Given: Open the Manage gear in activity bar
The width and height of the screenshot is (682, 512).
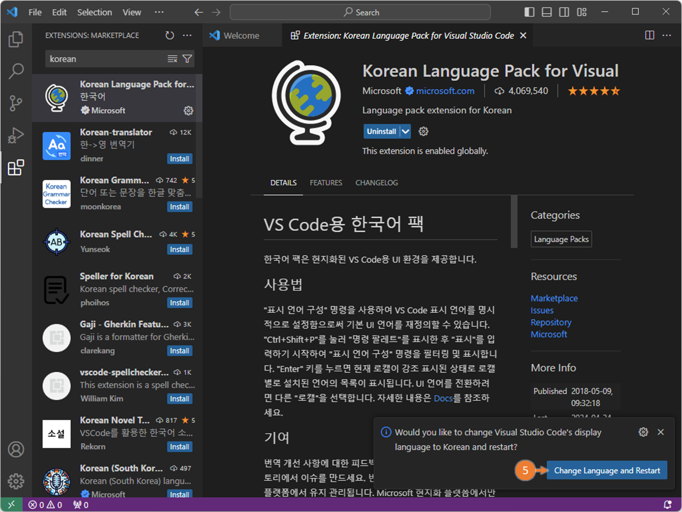Looking at the screenshot, I should coord(16,481).
